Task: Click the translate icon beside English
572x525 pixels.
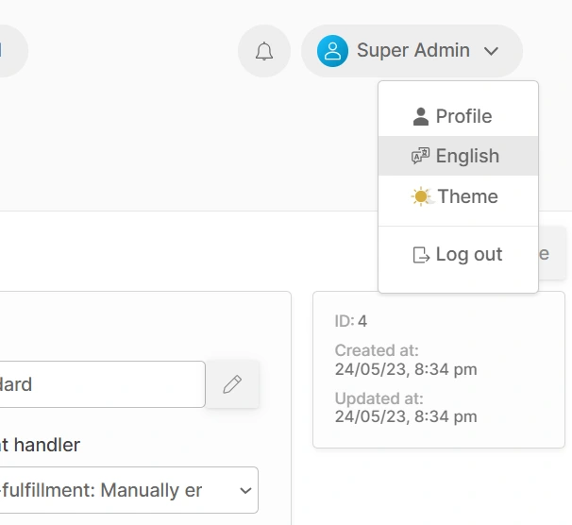Action: [x=421, y=157]
